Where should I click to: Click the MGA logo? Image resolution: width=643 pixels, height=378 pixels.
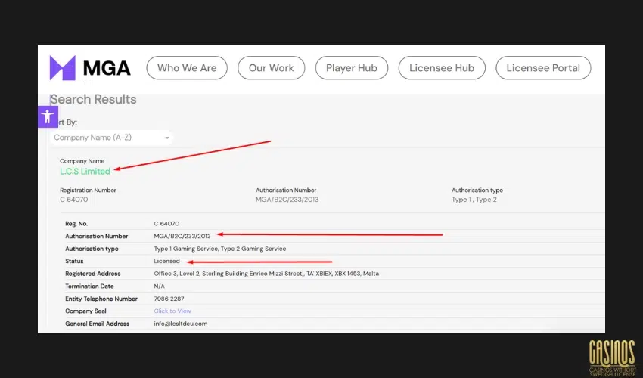tap(90, 68)
